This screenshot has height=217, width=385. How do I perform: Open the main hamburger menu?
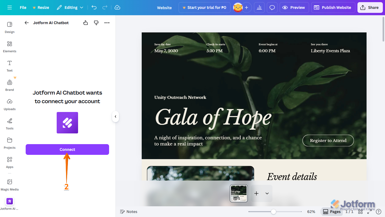pyautogui.click(x=10, y=8)
